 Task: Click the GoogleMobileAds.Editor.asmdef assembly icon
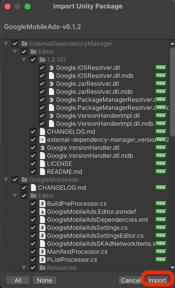coord(42,211)
